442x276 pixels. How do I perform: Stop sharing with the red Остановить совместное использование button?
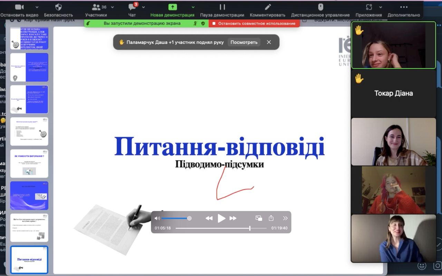coord(254,23)
